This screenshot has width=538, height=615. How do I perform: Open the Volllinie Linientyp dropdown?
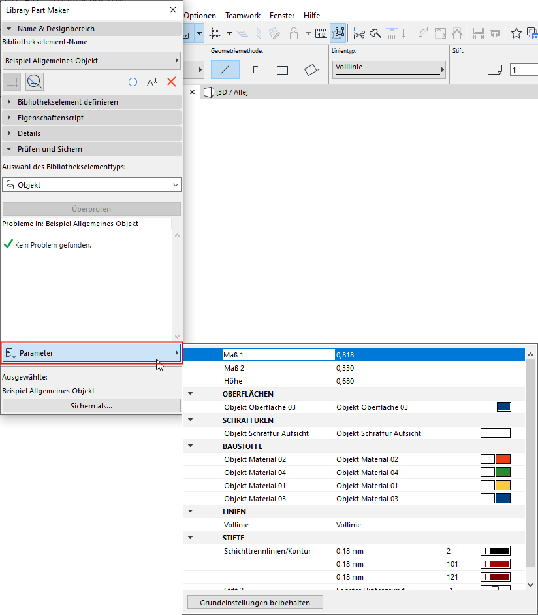tap(388, 67)
